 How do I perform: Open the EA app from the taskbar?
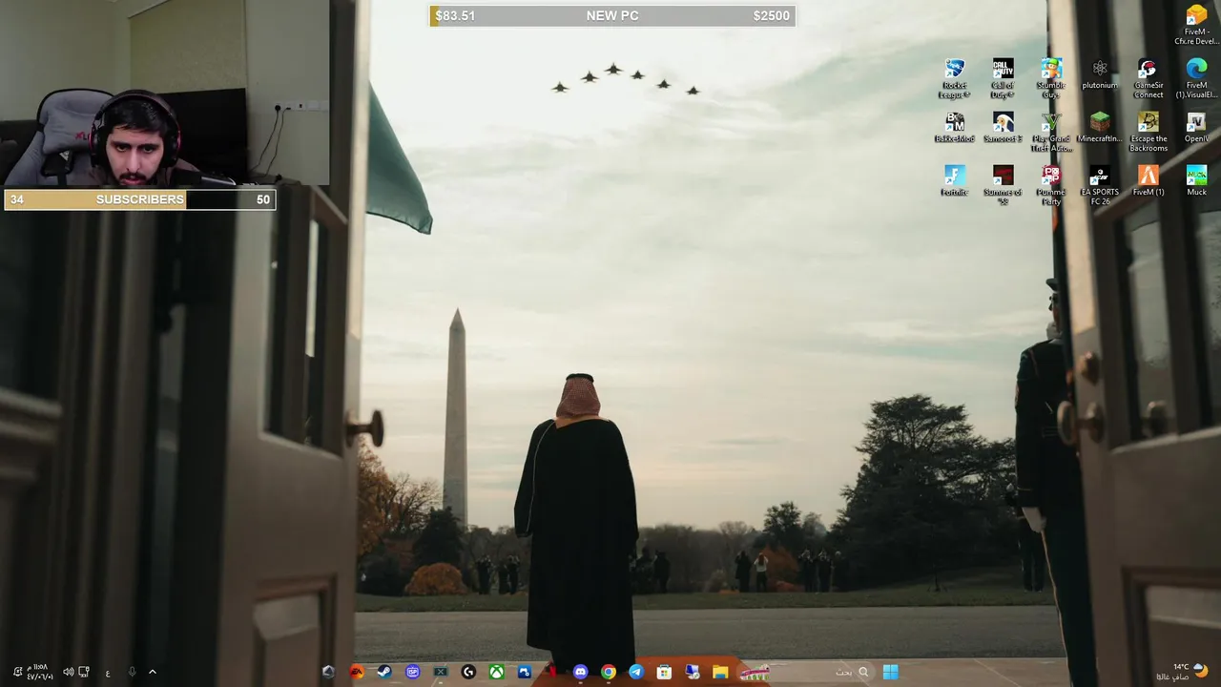357,672
